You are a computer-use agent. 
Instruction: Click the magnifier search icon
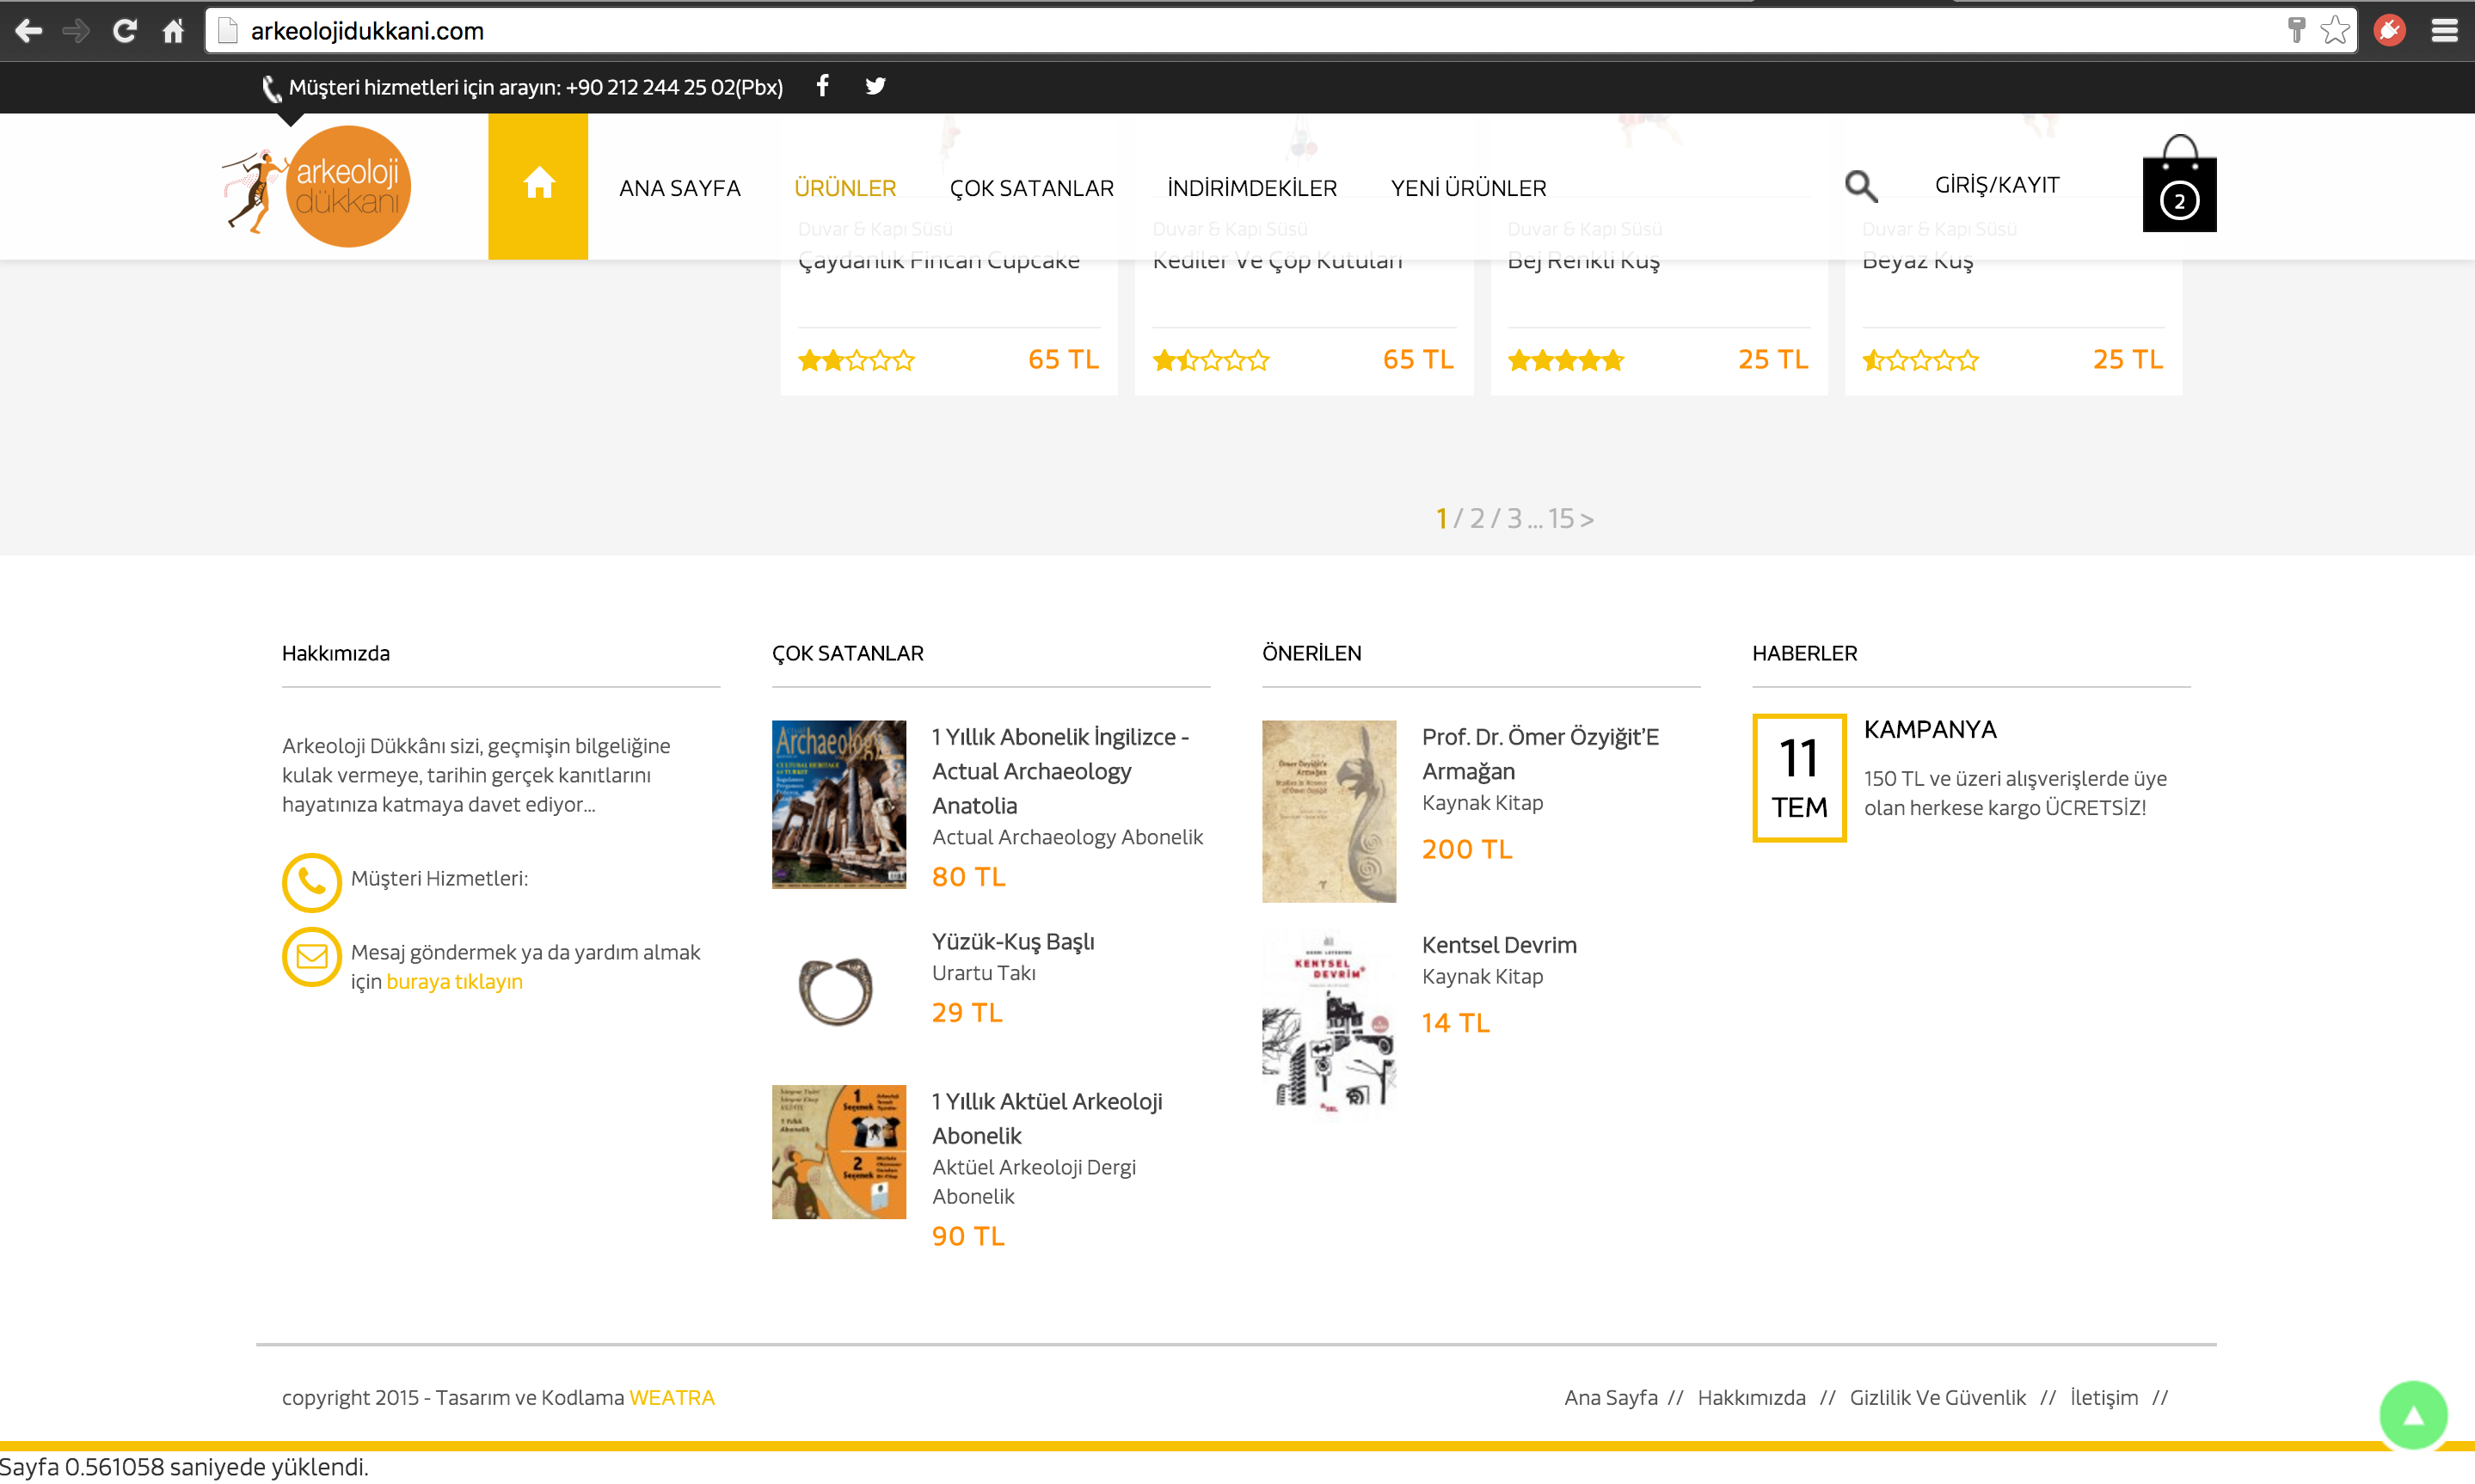coord(1860,186)
